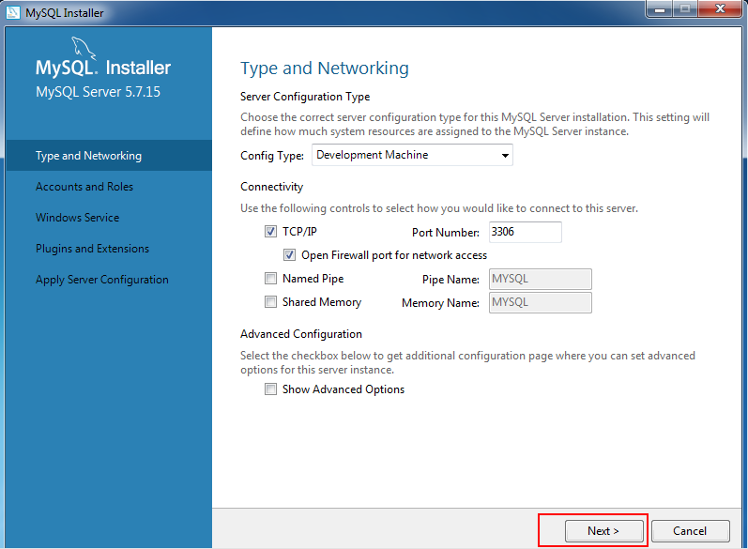748x549 pixels.
Task: Click the Pipe Name field
Action: tap(540, 279)
